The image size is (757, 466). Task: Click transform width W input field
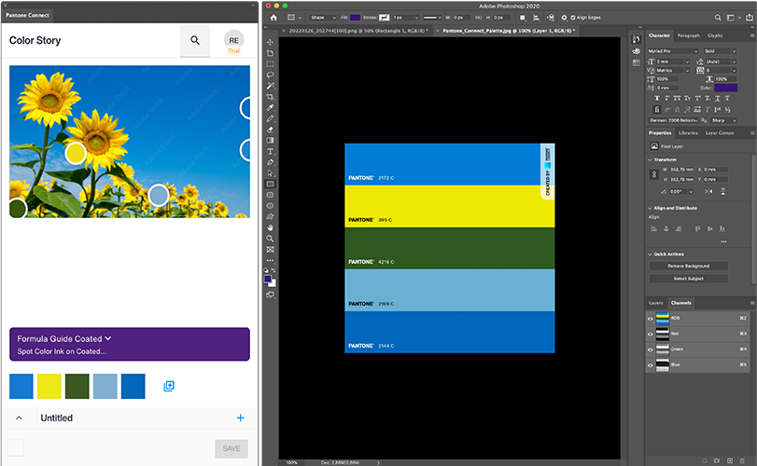[681, 170]
